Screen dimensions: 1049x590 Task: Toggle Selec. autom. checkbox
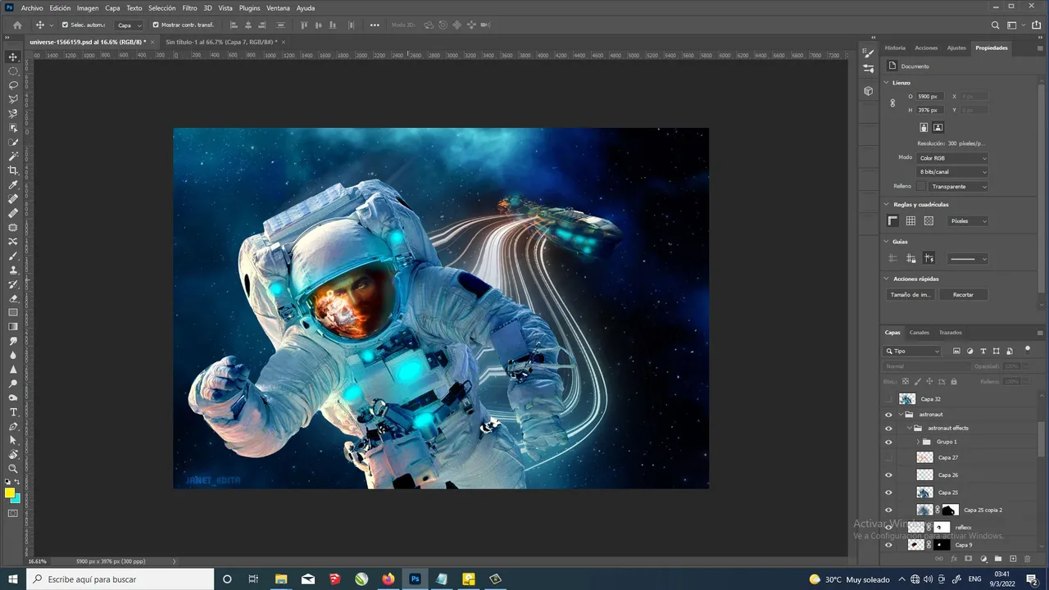pos(65,25)
